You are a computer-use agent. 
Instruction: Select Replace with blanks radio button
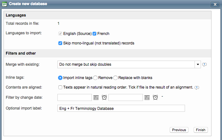115,78
